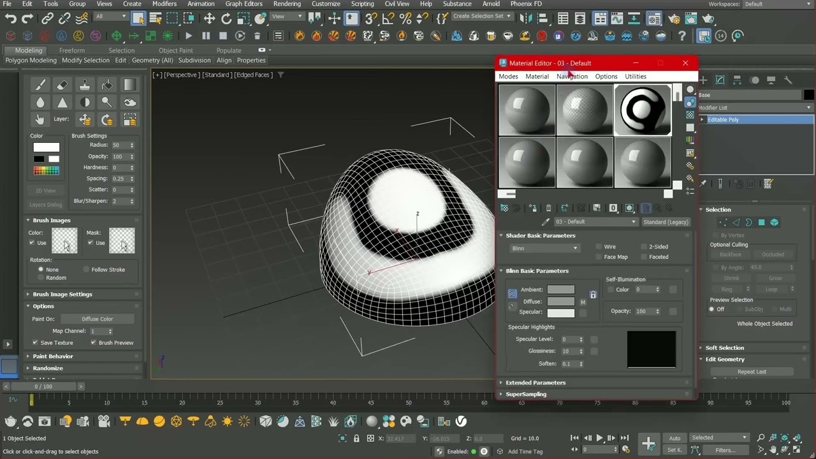
Task: Click the Undo arrow in main toolbar
Action: pos(11,18)
